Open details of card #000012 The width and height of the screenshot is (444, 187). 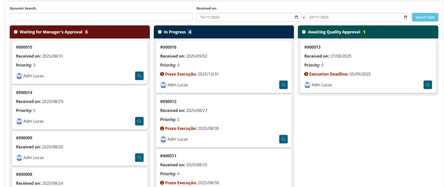click(x=284, y=139)
